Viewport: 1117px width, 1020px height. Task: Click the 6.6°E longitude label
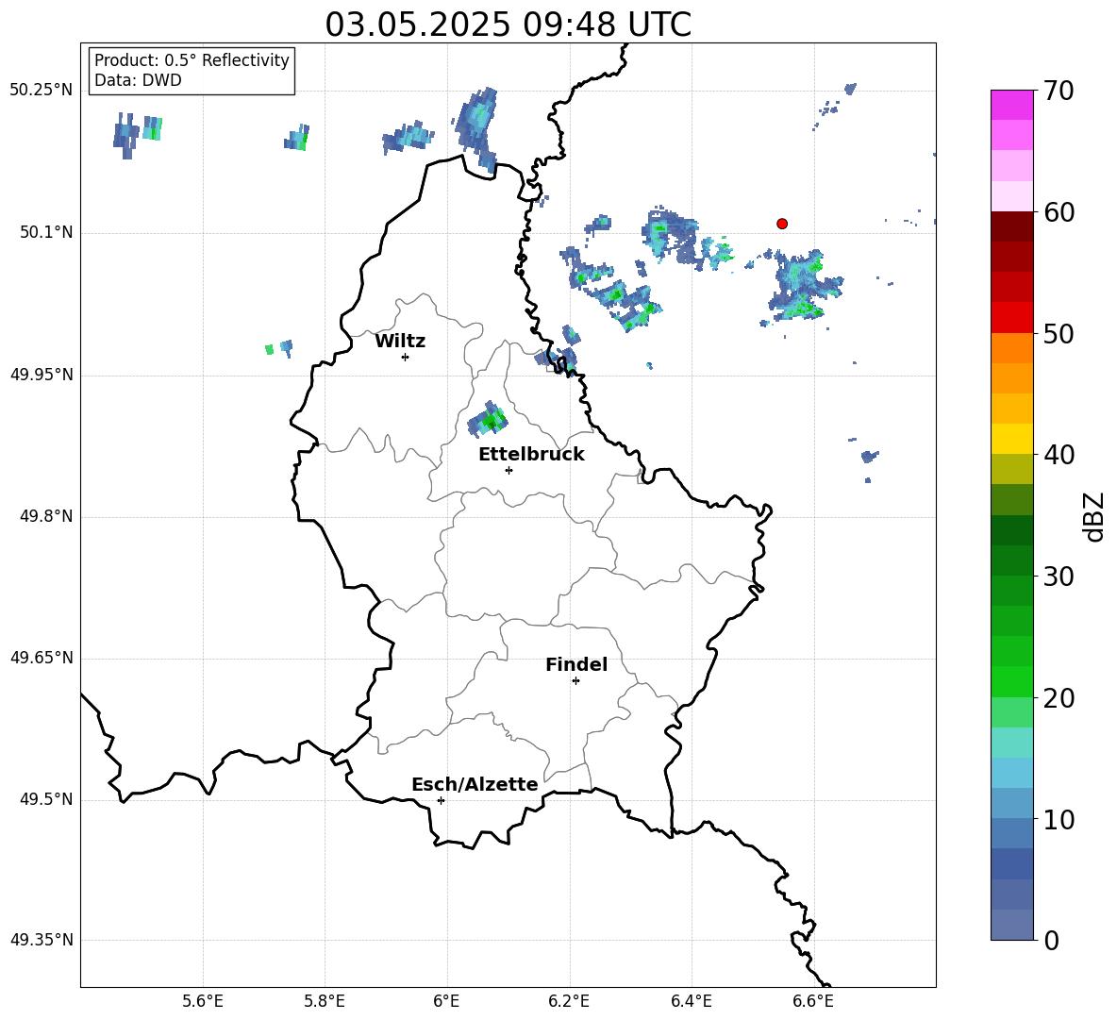click(x=813, y=1001)
